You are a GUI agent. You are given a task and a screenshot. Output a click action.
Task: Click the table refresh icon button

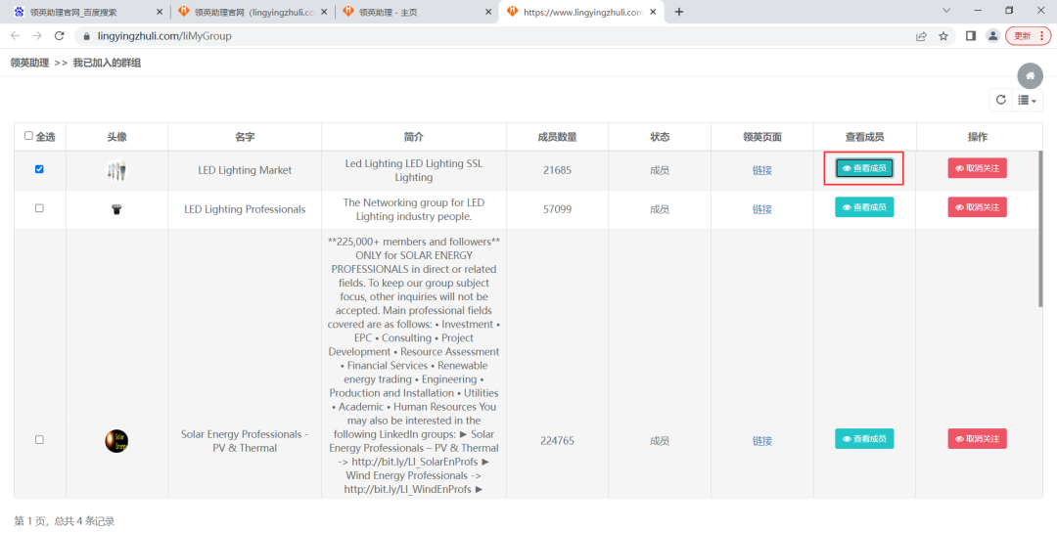(x=1001, y=100)
